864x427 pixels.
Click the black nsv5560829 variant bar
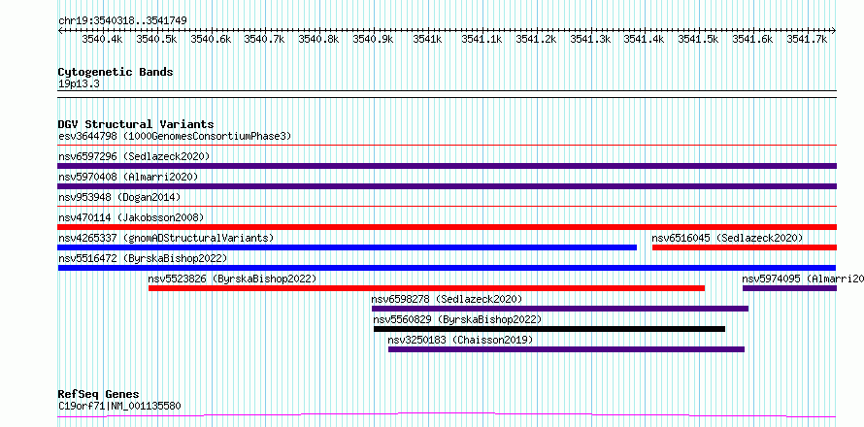pyautogui.click(x=549, y=329)
